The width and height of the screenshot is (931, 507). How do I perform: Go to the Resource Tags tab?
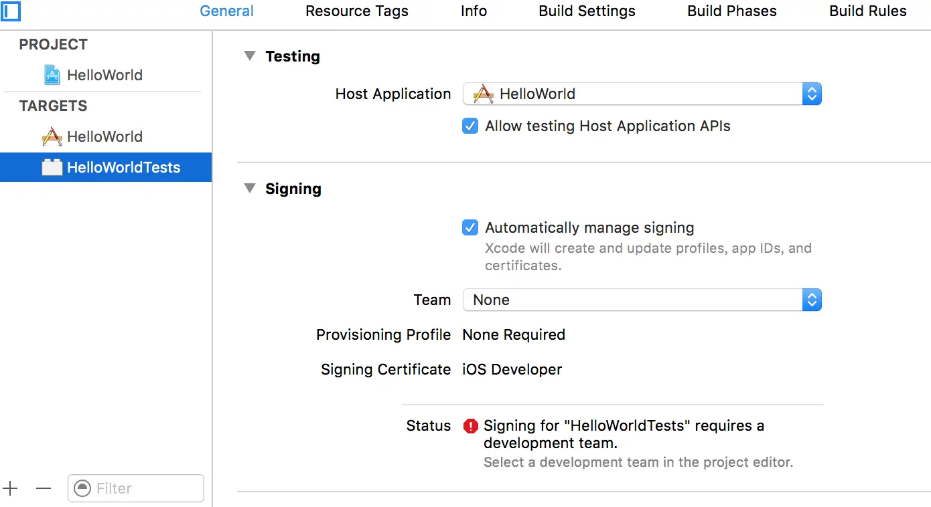pos(357,11)
